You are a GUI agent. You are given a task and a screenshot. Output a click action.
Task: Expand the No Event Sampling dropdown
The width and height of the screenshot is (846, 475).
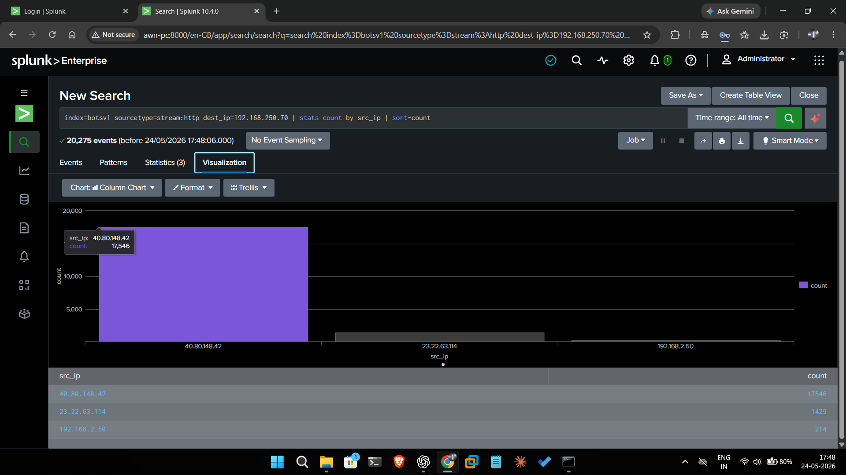point(287,140)
